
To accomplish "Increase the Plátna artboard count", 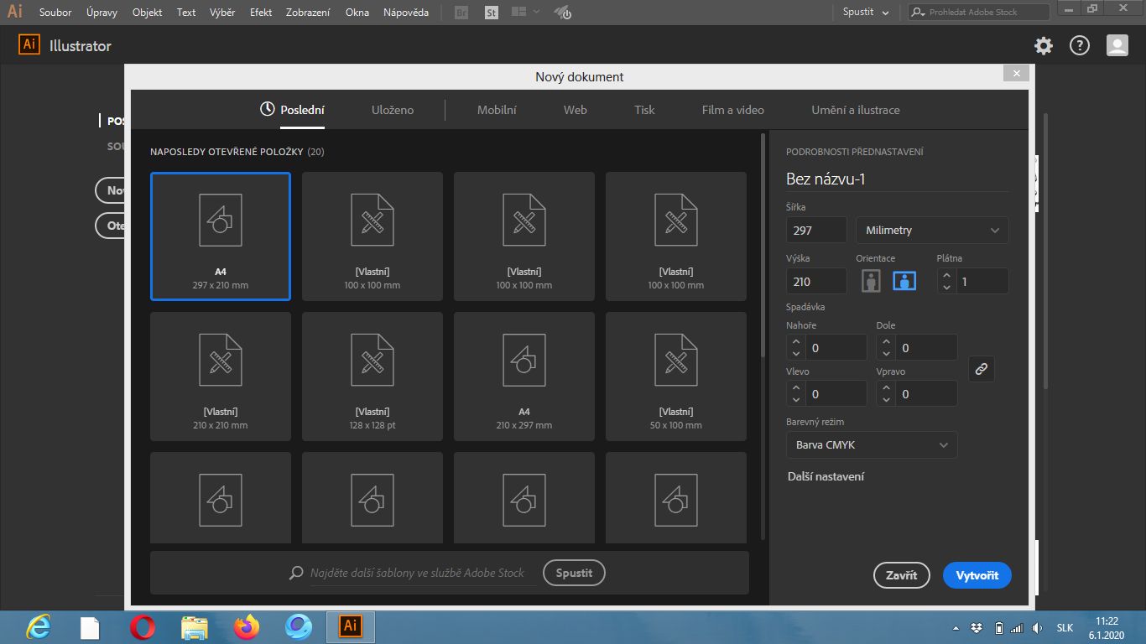I will point(947,275).
